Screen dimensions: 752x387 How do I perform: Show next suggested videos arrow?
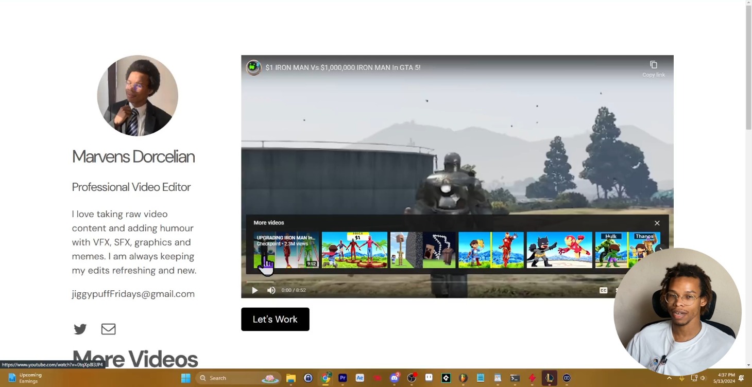(x=661, y=250)
